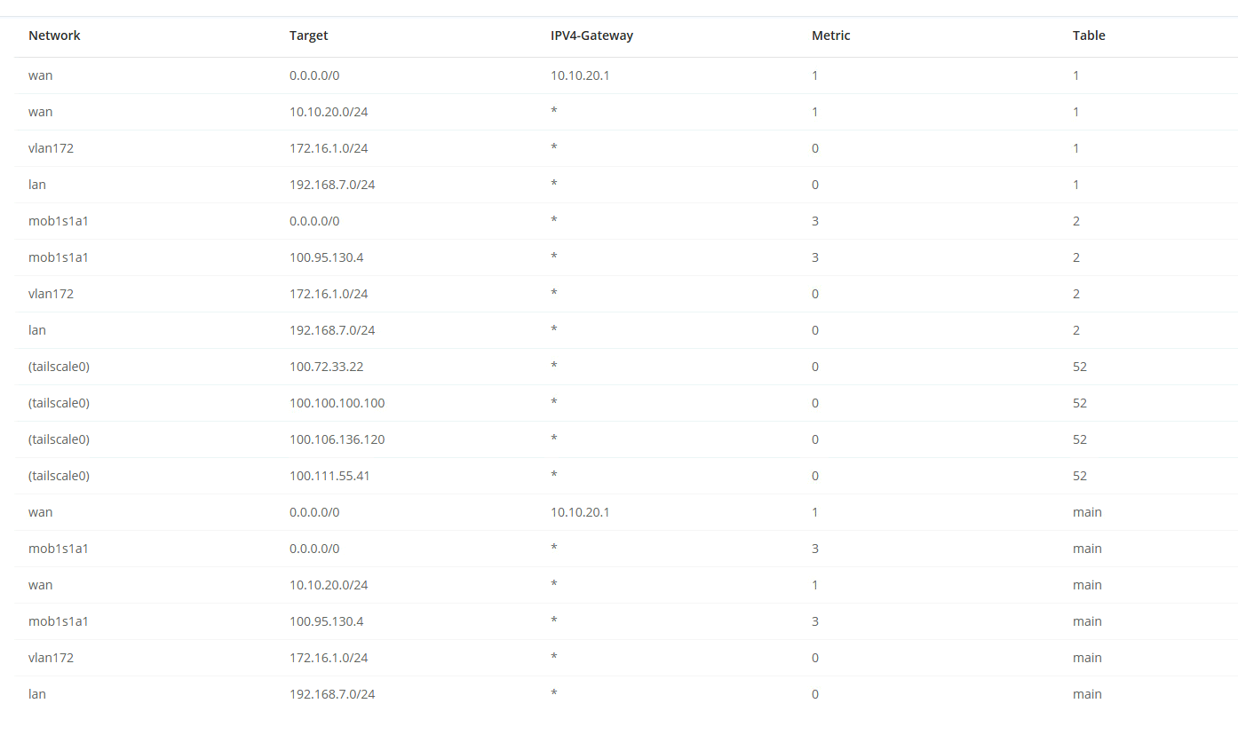Click the last row's lan network cell
Screen dimensions: 1238x735
(x=36, y=694)
